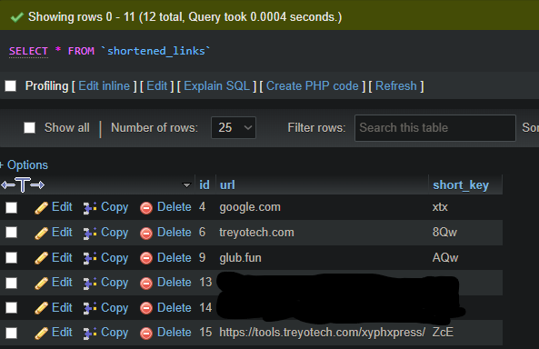Click the Copy icon in row id 13
539x349 pixels.
[90, 284]
